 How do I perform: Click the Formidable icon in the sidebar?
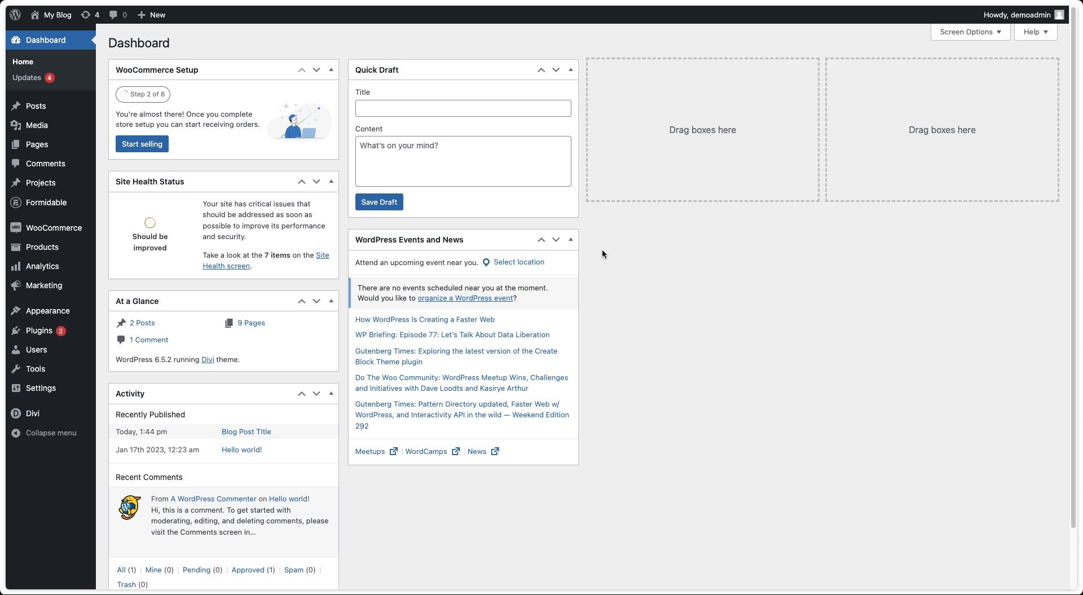coord(16,202)
